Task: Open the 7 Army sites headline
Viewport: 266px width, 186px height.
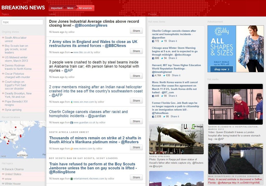Action: click(x=93, y=44)
